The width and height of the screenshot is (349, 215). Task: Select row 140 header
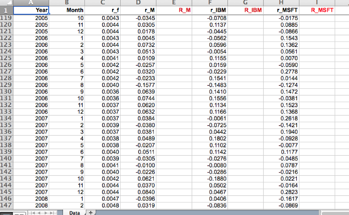pos(6,159)
